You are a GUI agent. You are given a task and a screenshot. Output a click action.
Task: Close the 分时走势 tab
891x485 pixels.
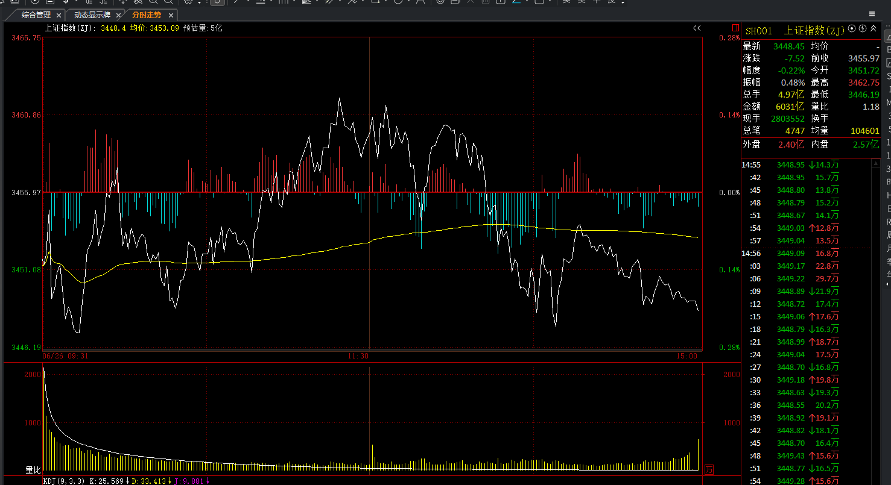171,15
